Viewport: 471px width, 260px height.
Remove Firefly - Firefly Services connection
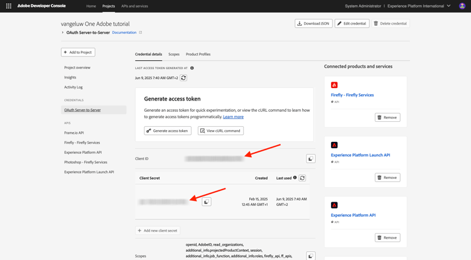pos(387,117)
